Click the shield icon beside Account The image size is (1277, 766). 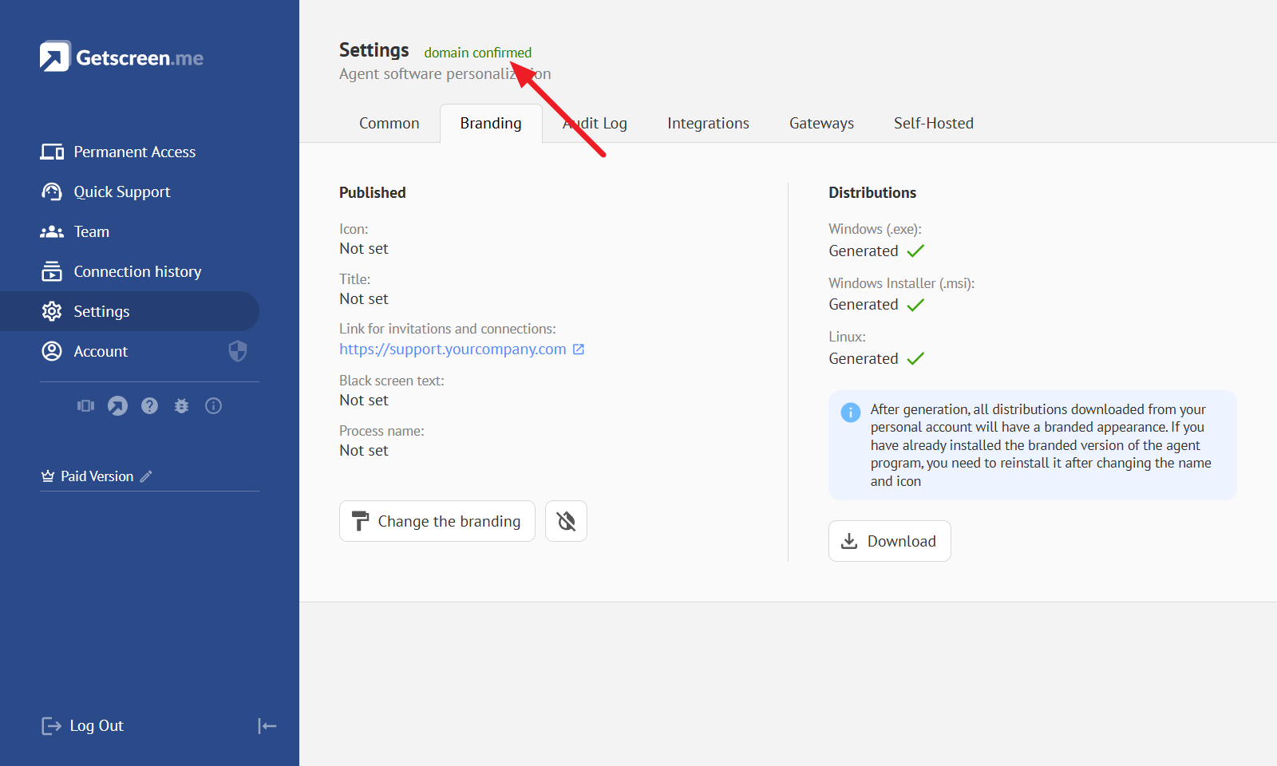pyautogui.click(x=238, y=351)
